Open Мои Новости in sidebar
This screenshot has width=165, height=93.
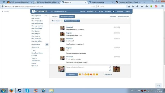pyautogui.click(x=36, y=34)
